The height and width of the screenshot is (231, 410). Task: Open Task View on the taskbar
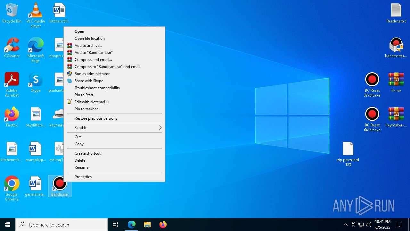[115, 225]
